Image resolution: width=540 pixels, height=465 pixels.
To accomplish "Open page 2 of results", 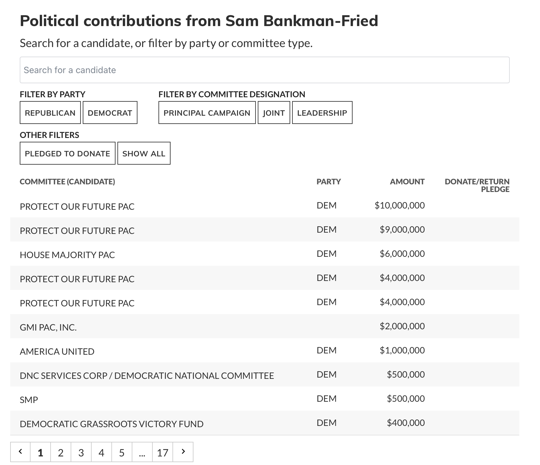I will [x=61, y=452].
